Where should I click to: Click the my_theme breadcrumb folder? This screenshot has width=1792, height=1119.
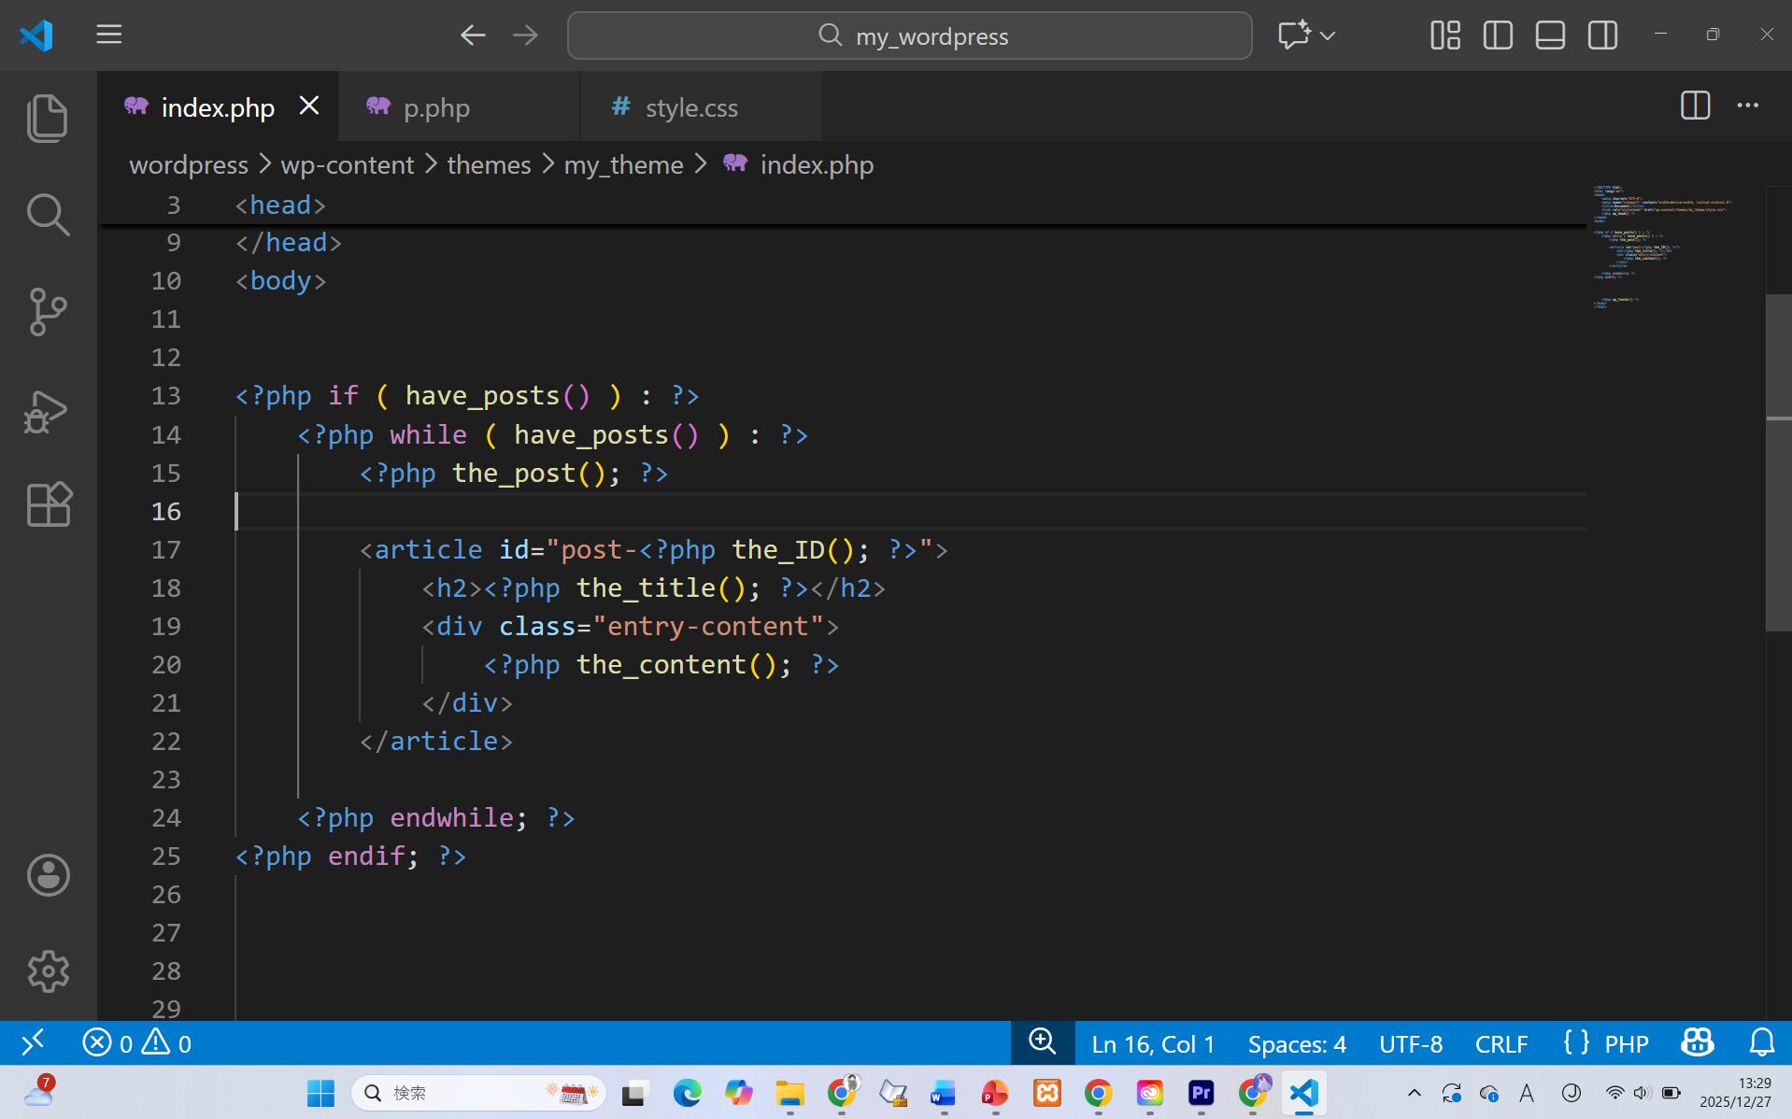point(623,164)
